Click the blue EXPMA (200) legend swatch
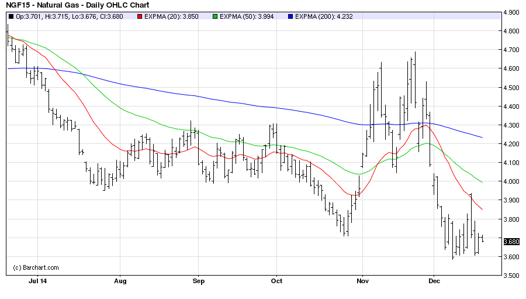The height and width of the screenshot is (299, 526). tap(290, 16)
